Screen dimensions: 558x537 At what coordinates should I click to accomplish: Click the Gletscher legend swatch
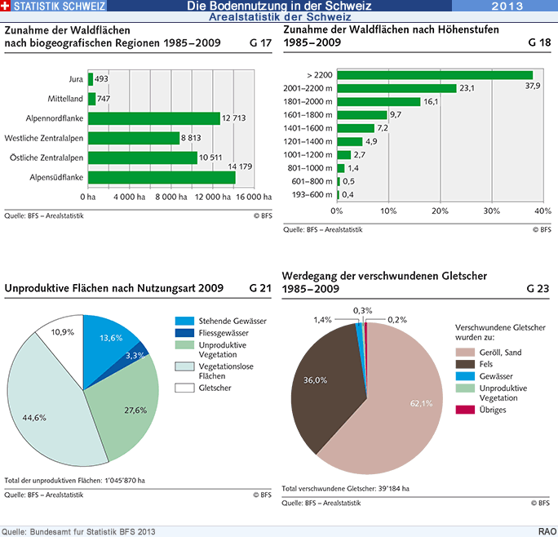point(184,388)
